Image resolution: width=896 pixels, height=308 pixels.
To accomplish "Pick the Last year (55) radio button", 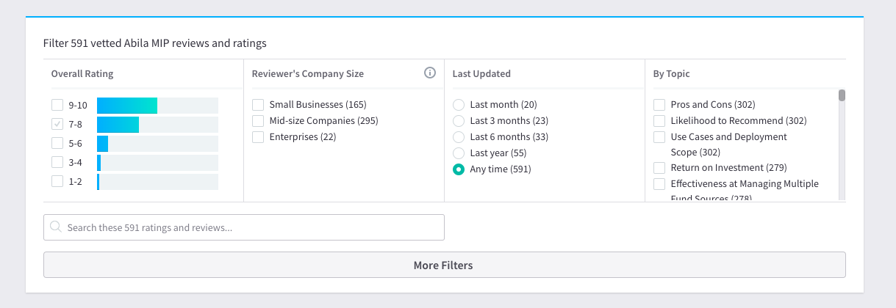I will coord(459,153).
